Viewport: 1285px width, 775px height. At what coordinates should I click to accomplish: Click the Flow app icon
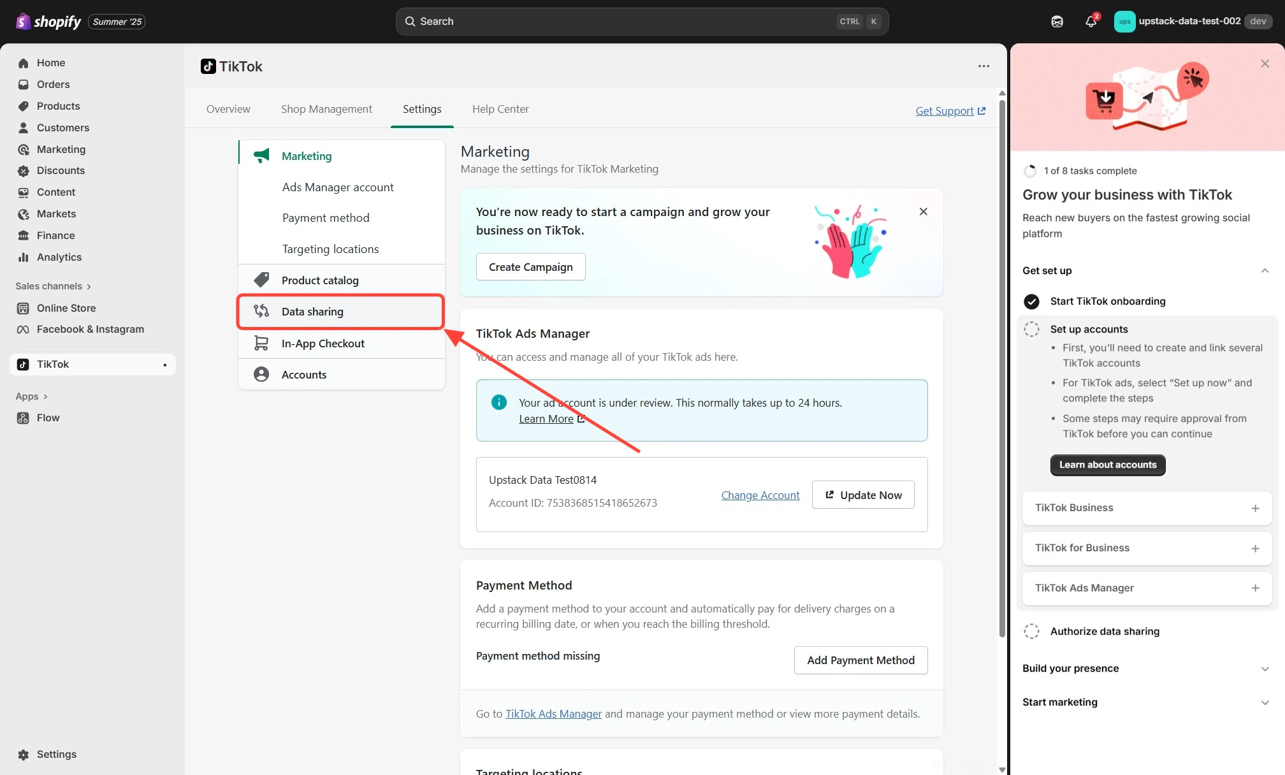[x=23, y=418]
